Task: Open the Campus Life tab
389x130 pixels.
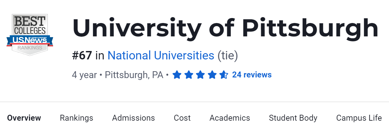Action: click(359, 118)
